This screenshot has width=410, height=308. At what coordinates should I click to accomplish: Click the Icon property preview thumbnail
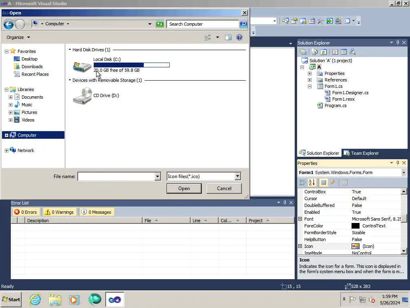coord(356,246)
